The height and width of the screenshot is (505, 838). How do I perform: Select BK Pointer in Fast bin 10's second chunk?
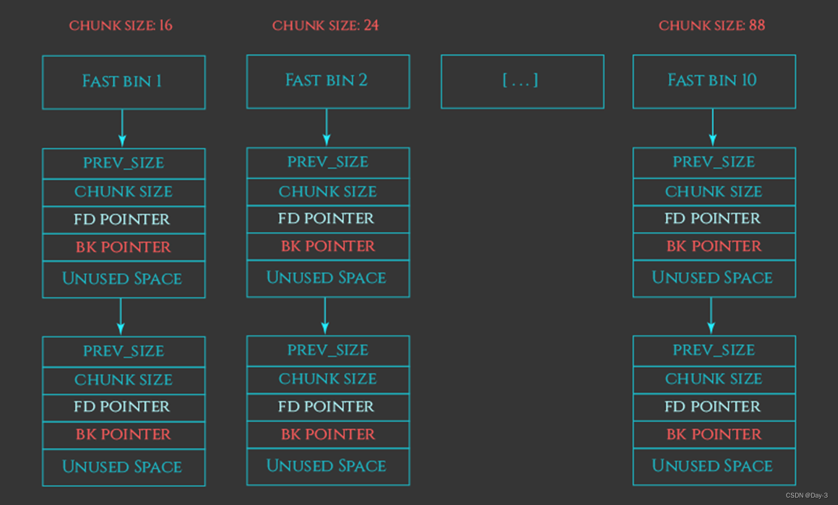coord(714,435)
